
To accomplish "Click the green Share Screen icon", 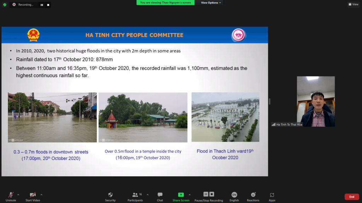I will point(181,195).
